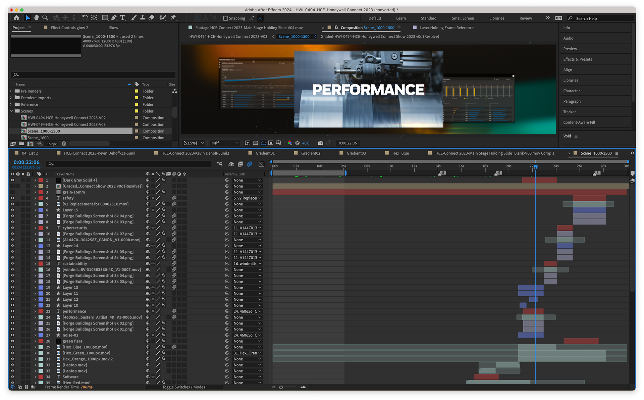The height and width of the screenshot is (400, 644).
Task: Open the Hex_Blue timeline tab
Action: [x=400, y=153]
